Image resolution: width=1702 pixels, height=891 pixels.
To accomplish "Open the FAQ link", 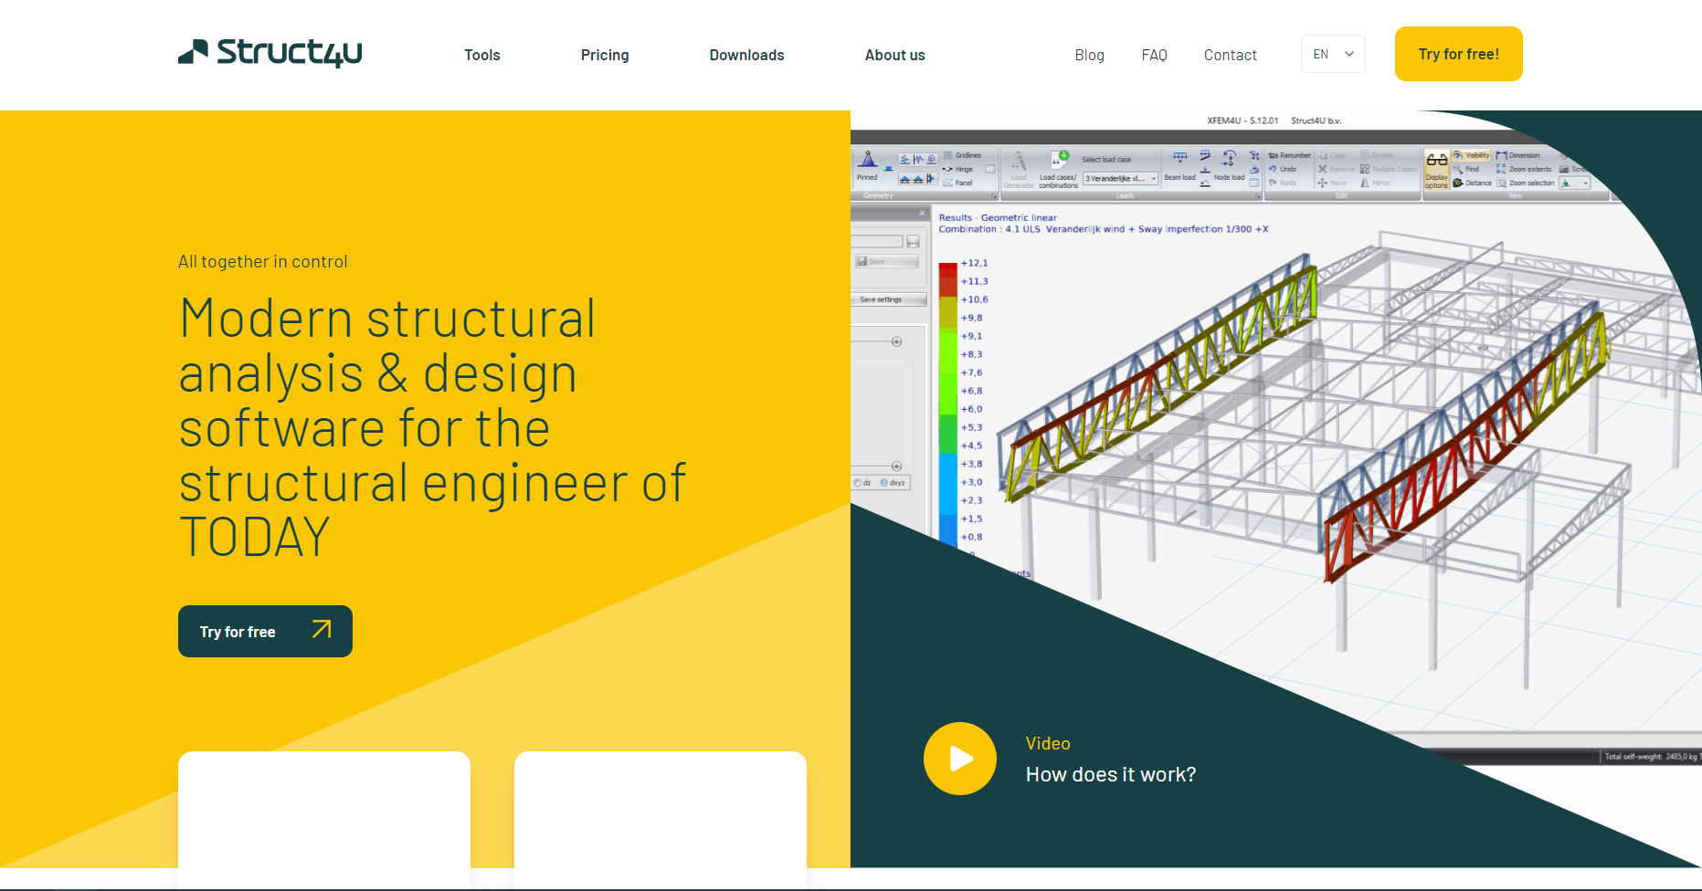I will (1154, 55).
